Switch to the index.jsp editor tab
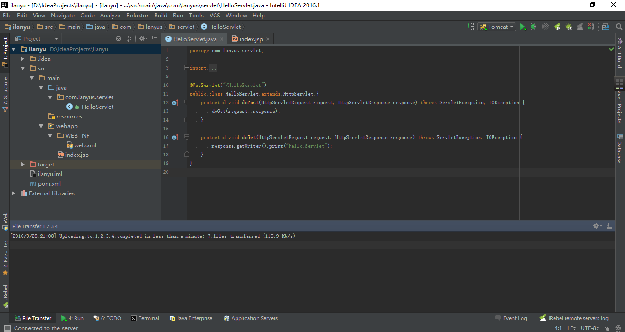 click(251, 39)
